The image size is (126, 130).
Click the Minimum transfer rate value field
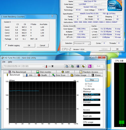point(92,94)
